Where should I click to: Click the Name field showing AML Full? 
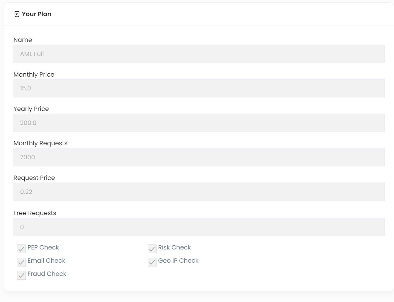coord(199,54)
